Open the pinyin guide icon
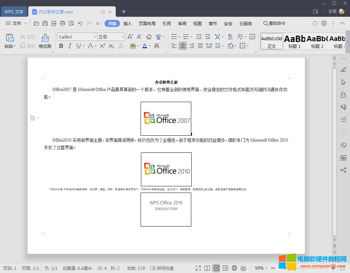The width and height of the screenshot is (350, 273). tap(158, 36)
